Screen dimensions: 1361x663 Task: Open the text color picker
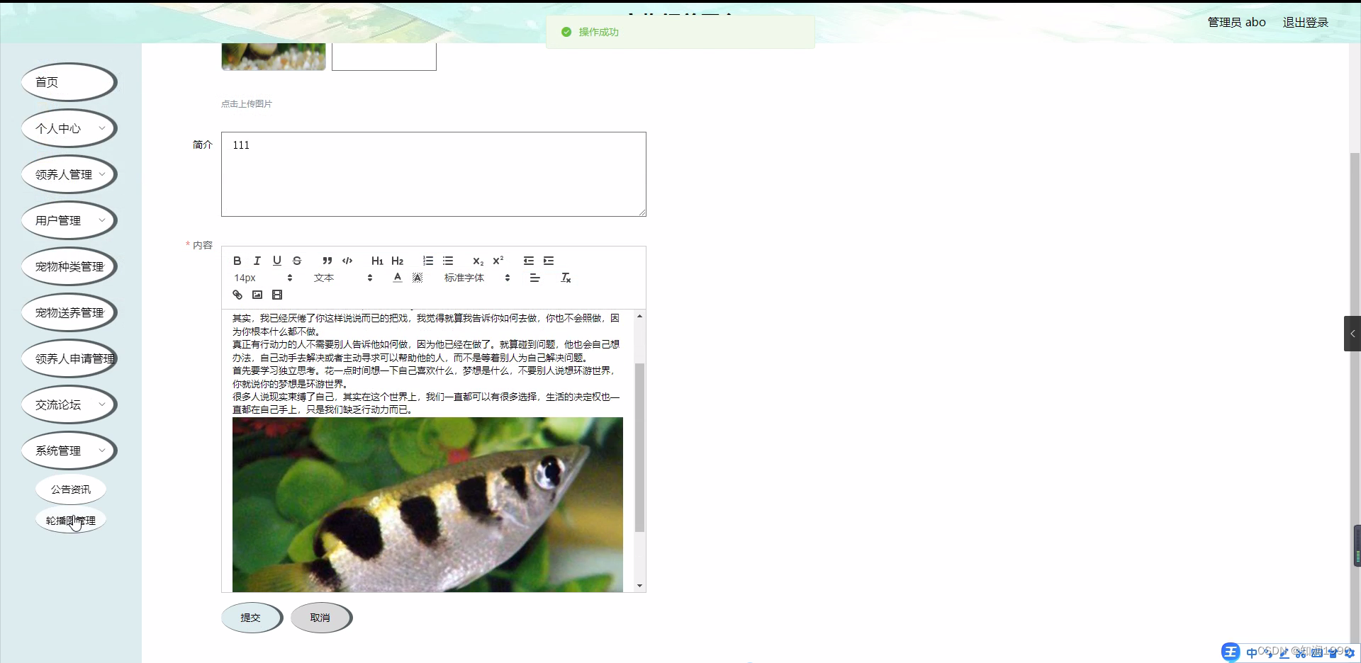(397, 278)
